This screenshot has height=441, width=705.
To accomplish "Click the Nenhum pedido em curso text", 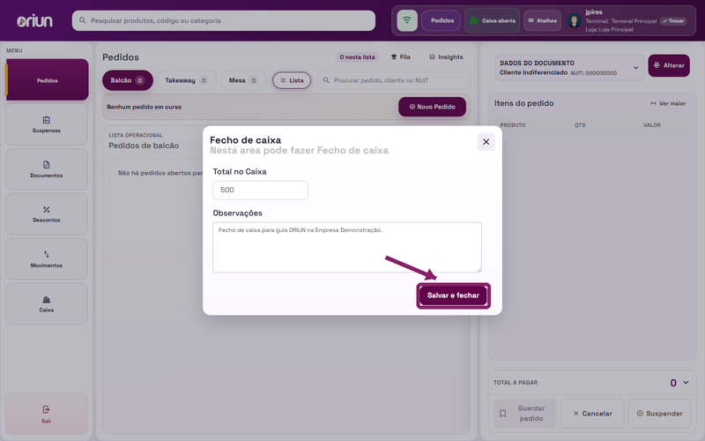I will 144,107.
